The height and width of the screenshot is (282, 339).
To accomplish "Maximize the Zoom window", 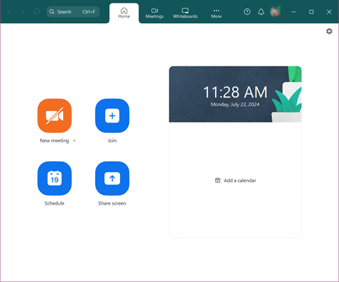I will click(311, 12).
